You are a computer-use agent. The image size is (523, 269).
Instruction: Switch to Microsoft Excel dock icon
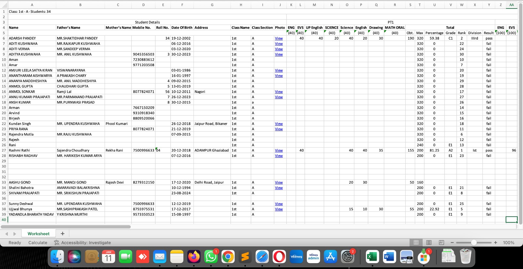coord(372,257)
